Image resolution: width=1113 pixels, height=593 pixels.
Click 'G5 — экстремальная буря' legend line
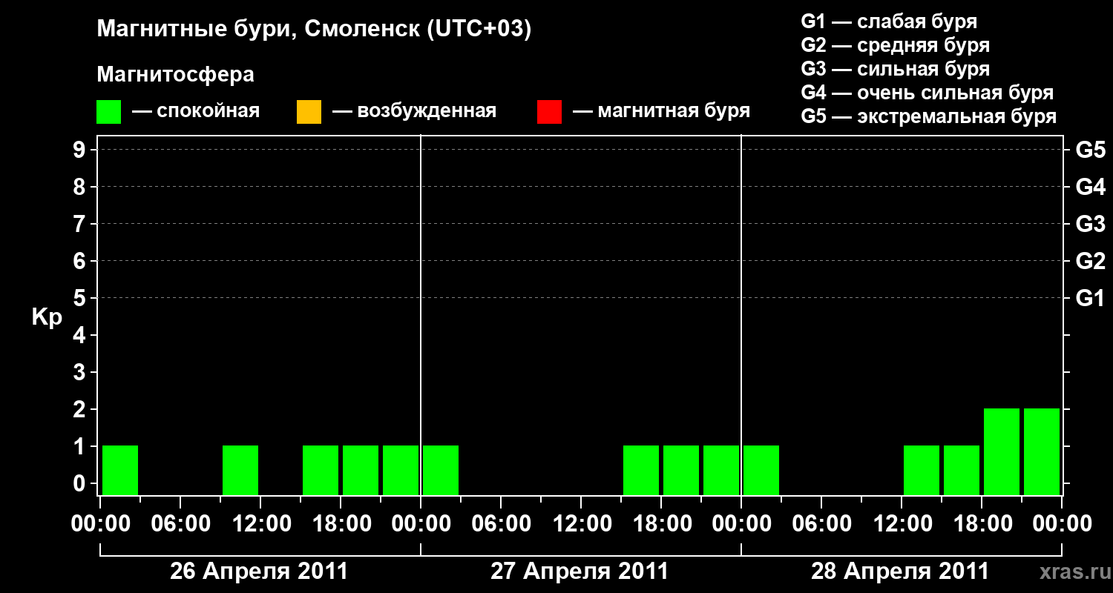click(928, 117)
